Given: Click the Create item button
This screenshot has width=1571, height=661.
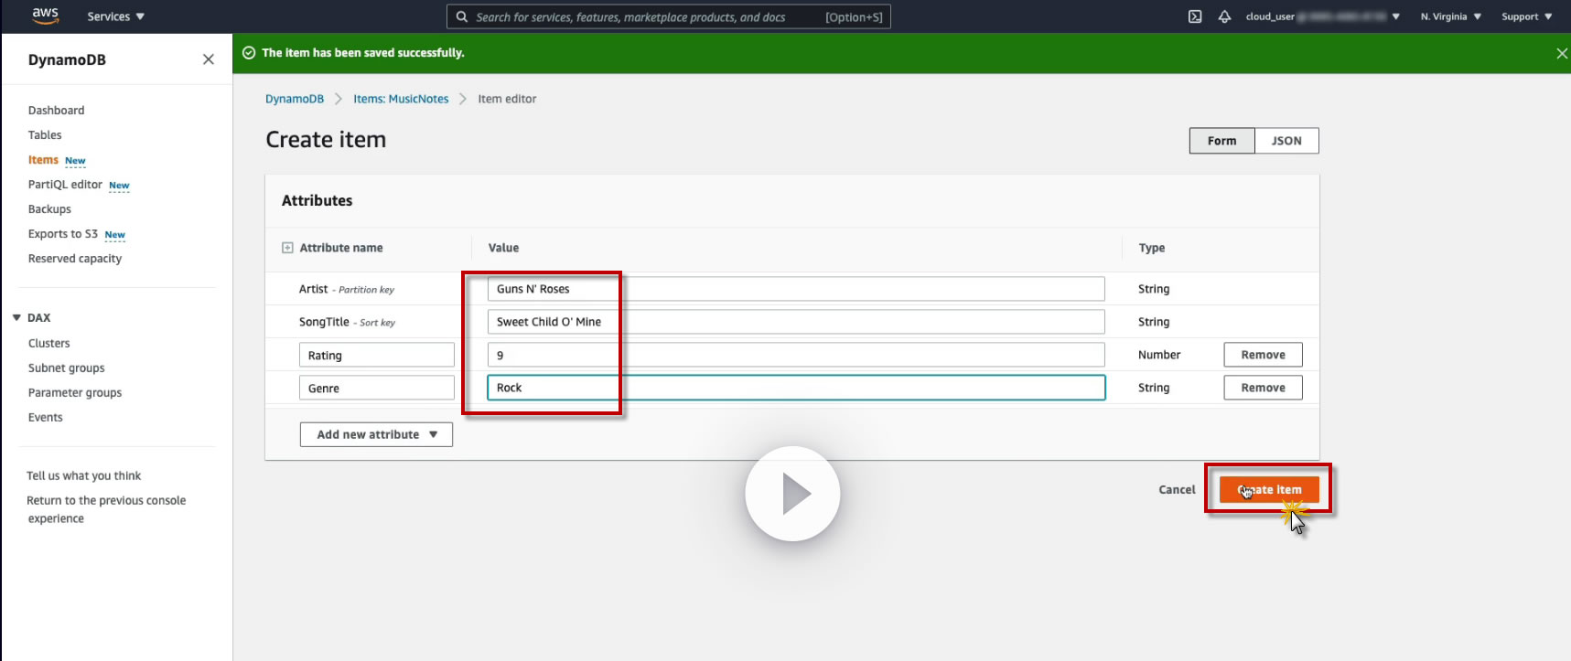Looking at the screenshot, I should tap(1269, 489).
